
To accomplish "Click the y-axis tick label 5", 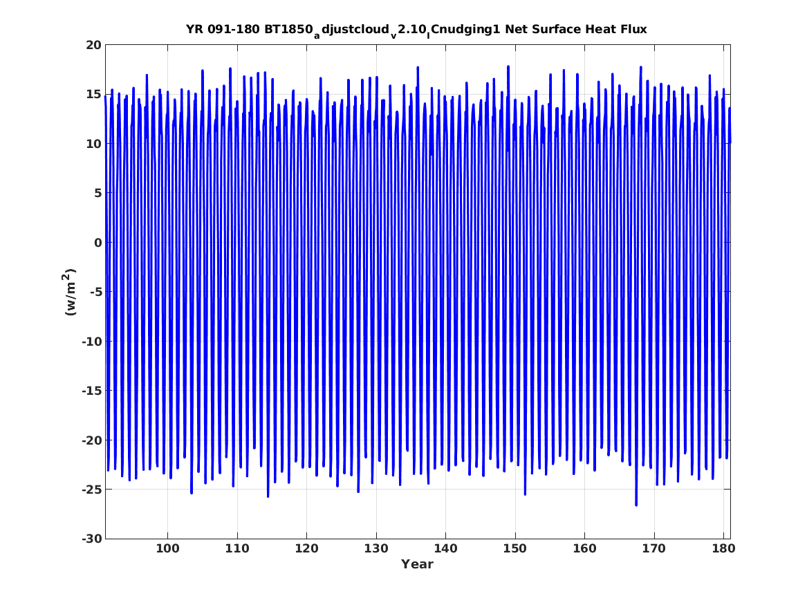I will 98,193.
